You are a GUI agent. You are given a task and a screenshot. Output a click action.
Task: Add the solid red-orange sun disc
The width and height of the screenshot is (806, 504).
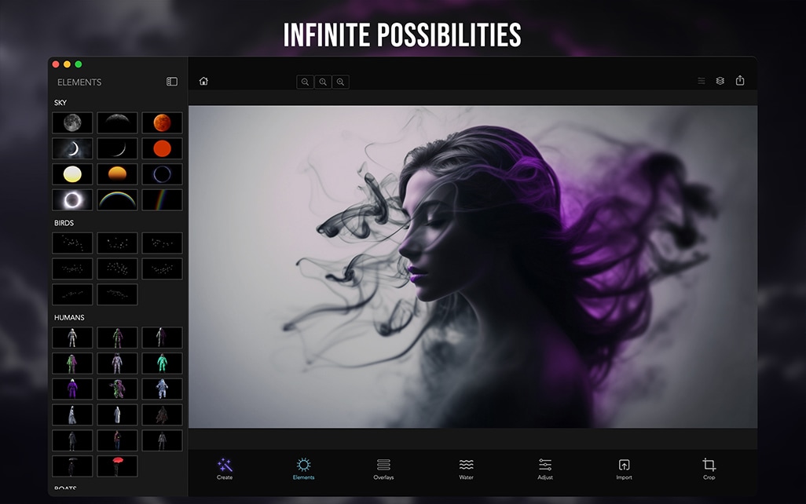162,148
